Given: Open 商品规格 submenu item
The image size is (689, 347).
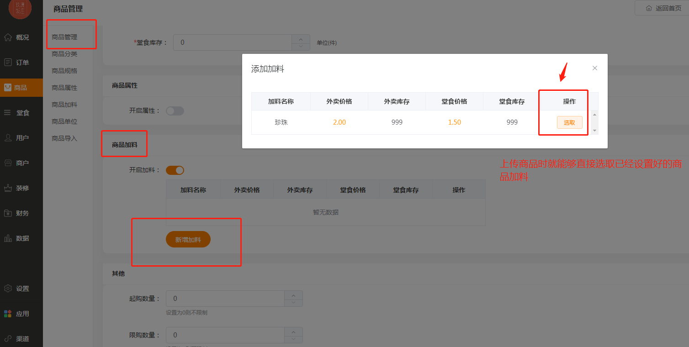Looking at the screenshot, I should 64,71.
